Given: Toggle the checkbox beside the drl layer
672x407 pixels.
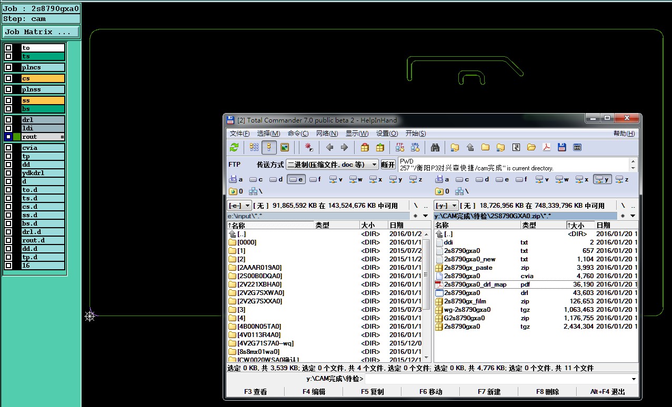Looking at the screenshot, I should coord(8,120).
